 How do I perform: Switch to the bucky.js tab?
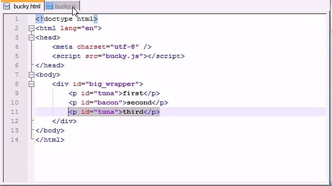(62, 6)
